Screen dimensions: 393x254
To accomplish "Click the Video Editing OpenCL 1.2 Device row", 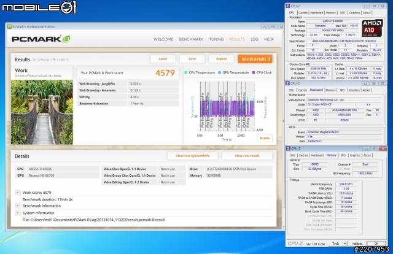I will point(144,182).
